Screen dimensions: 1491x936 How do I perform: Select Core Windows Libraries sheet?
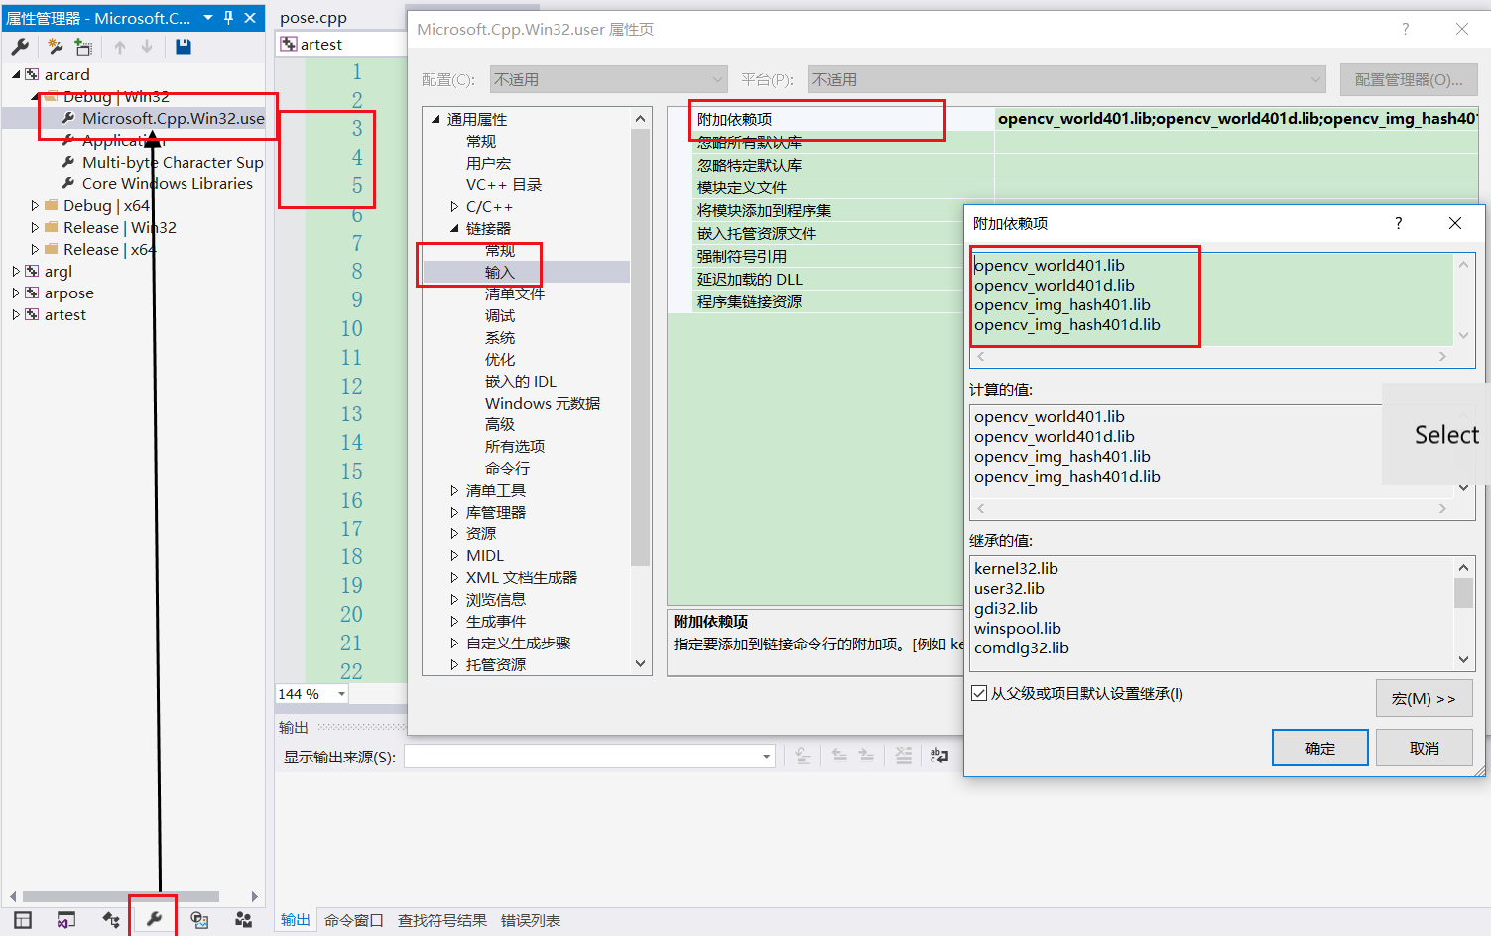coord(168,183)
